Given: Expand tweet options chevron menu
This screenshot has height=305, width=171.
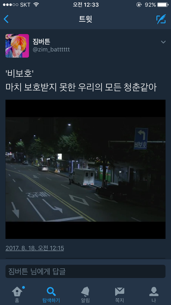Looking at the screenshot, I should (x=163, y=42).
